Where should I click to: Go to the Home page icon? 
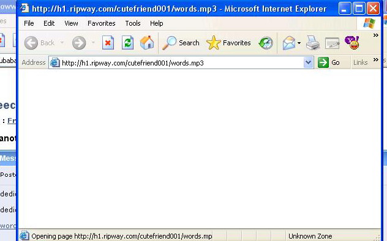147,43
